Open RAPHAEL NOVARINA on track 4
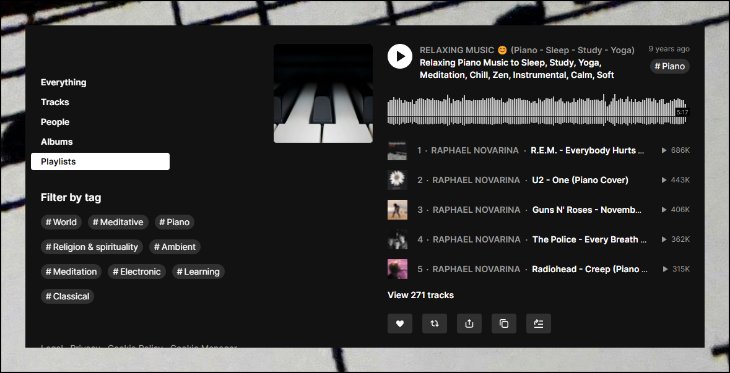Image resolution: width=730 pixels, height=373 pixels. click(x=476, y=239)
